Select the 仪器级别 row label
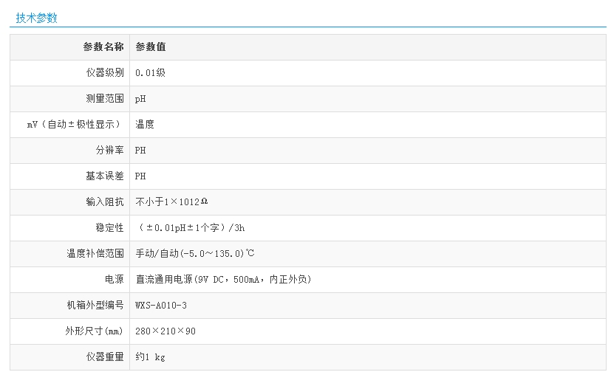The height and width of the screenshot is (372, 611). (105, 73)
